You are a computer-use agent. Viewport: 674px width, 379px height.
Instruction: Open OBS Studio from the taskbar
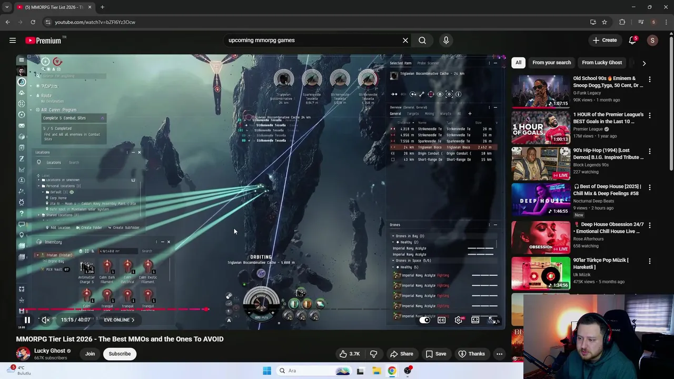408,371
